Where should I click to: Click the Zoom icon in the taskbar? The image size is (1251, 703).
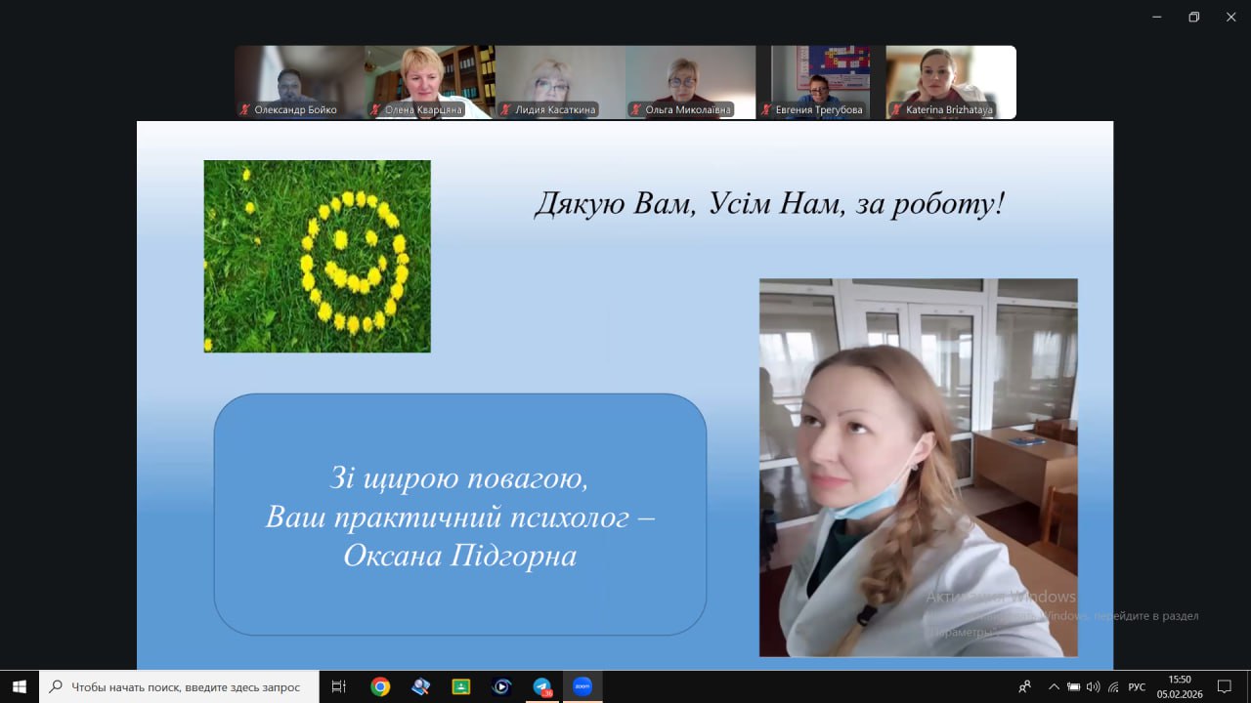coord(582,686)
